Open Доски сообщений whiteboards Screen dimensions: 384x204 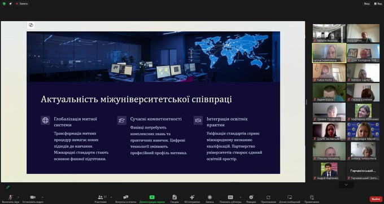click(x=290, y=198)
